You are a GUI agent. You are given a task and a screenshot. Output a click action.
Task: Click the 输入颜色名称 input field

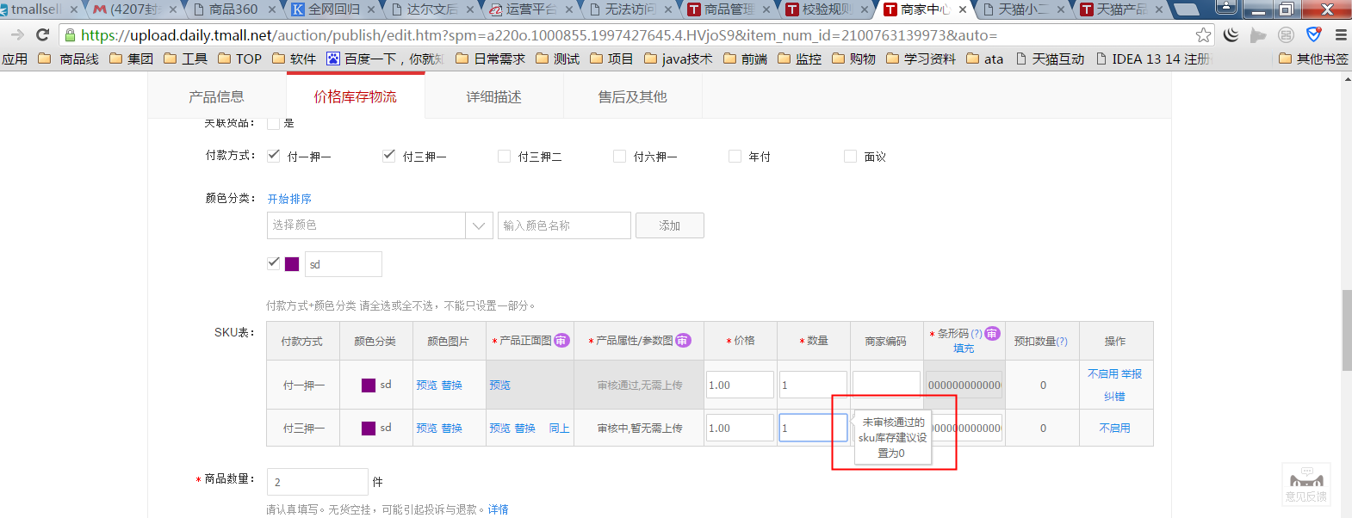(564, 225)
